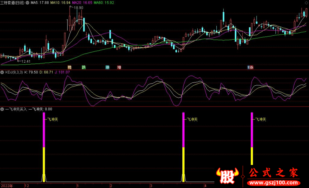The height and width of the screenshot is (188, 309).
Task: Collapse the KDJ indicator panel arrow
Action: pos(2,72)
